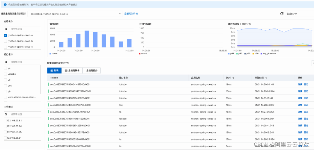The image size is (314, 150).
Task: Focus the 应用名称 search field
Action: (22, 29)
